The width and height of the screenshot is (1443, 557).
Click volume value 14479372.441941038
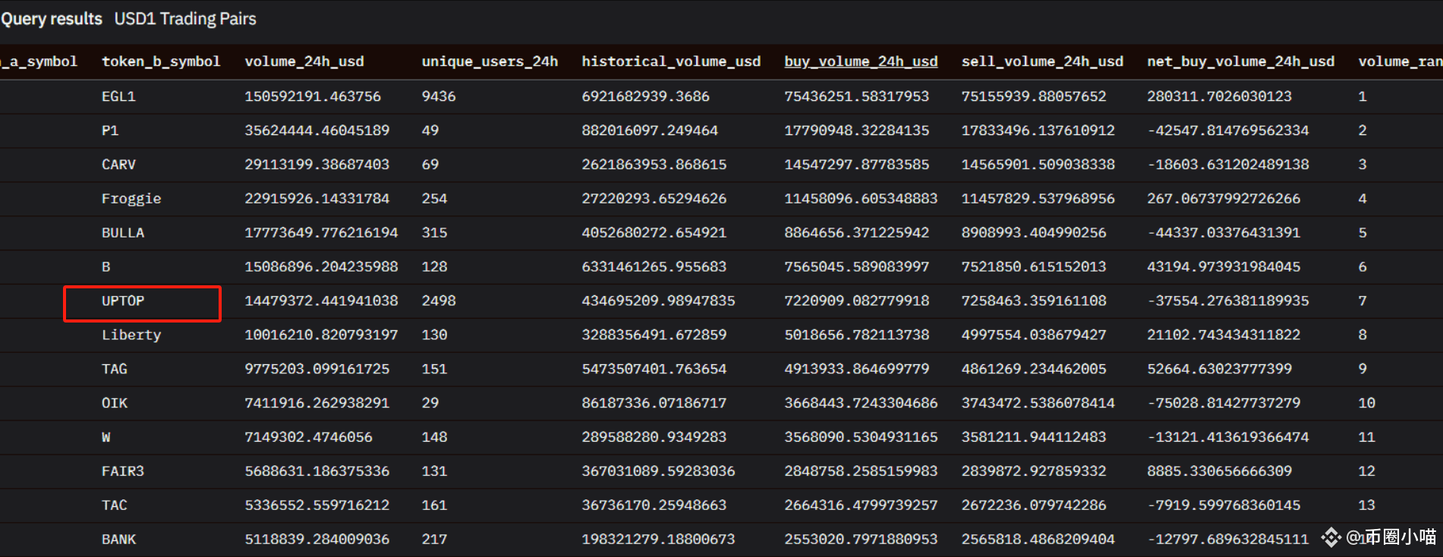[x=321, y=301]
